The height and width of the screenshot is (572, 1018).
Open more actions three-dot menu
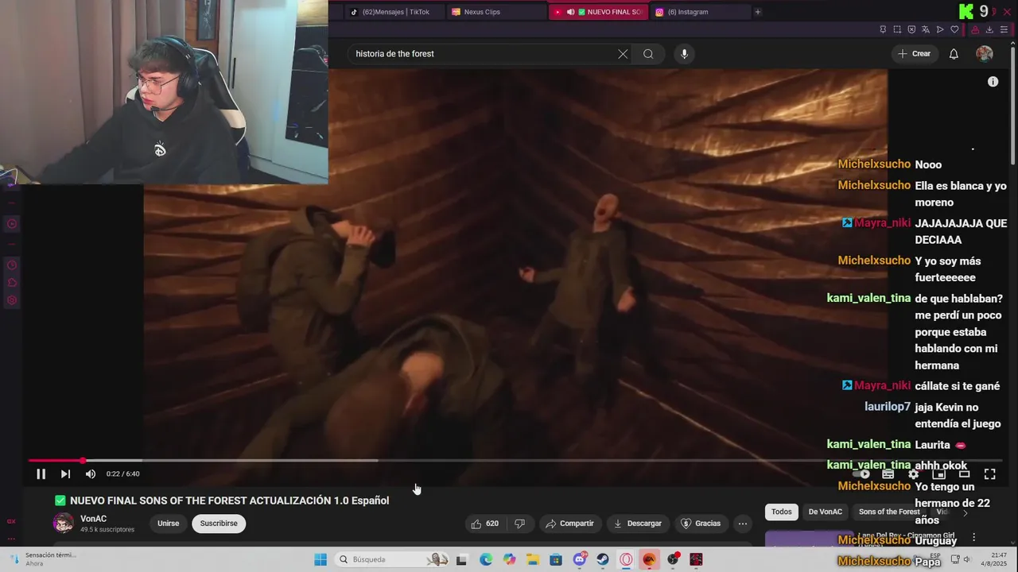pos(742,524)
